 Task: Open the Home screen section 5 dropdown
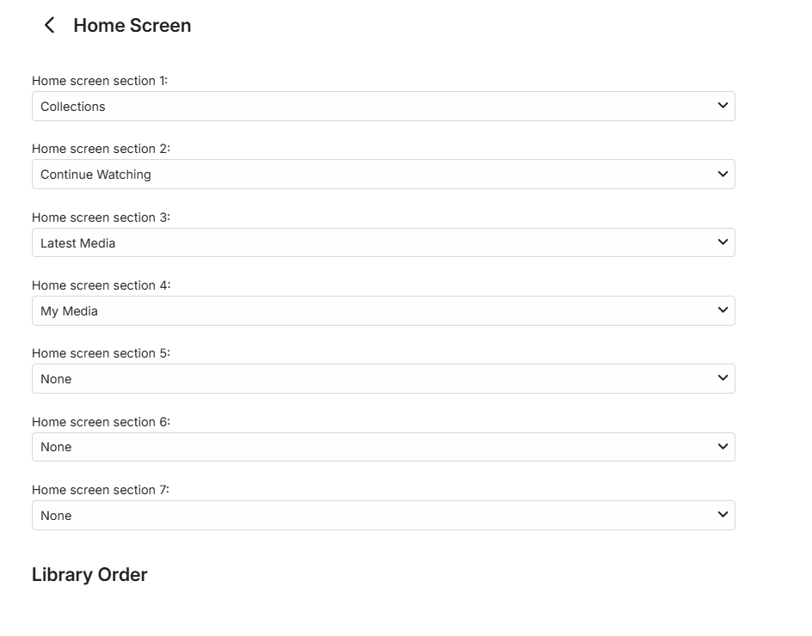(x=383, y=379)
